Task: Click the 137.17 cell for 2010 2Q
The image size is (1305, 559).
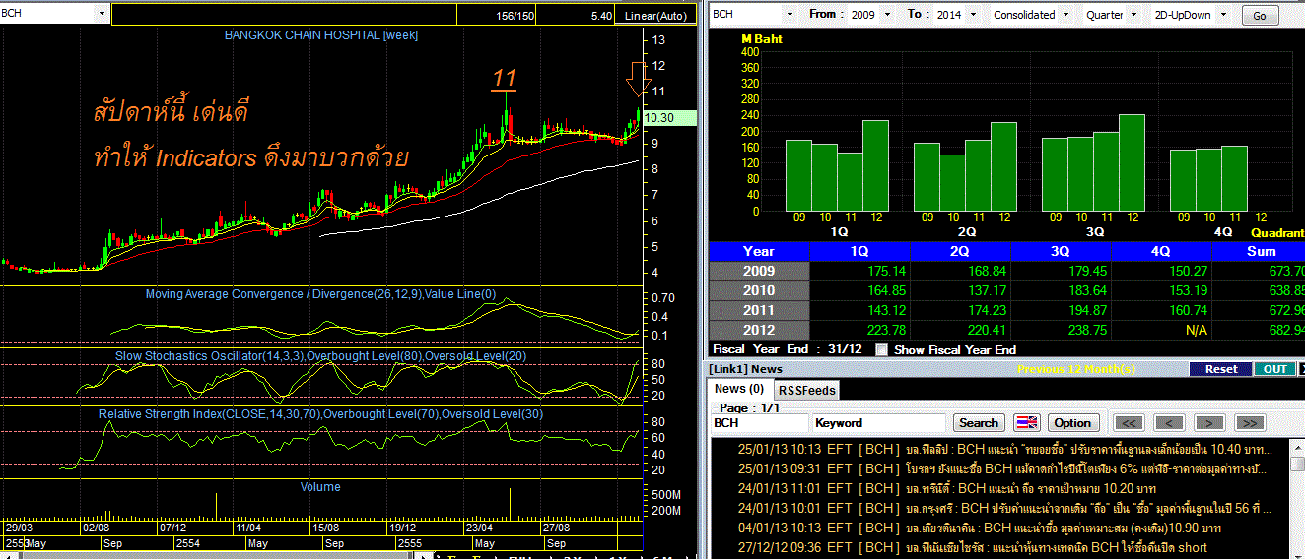Action: click(x=959, y=290)
